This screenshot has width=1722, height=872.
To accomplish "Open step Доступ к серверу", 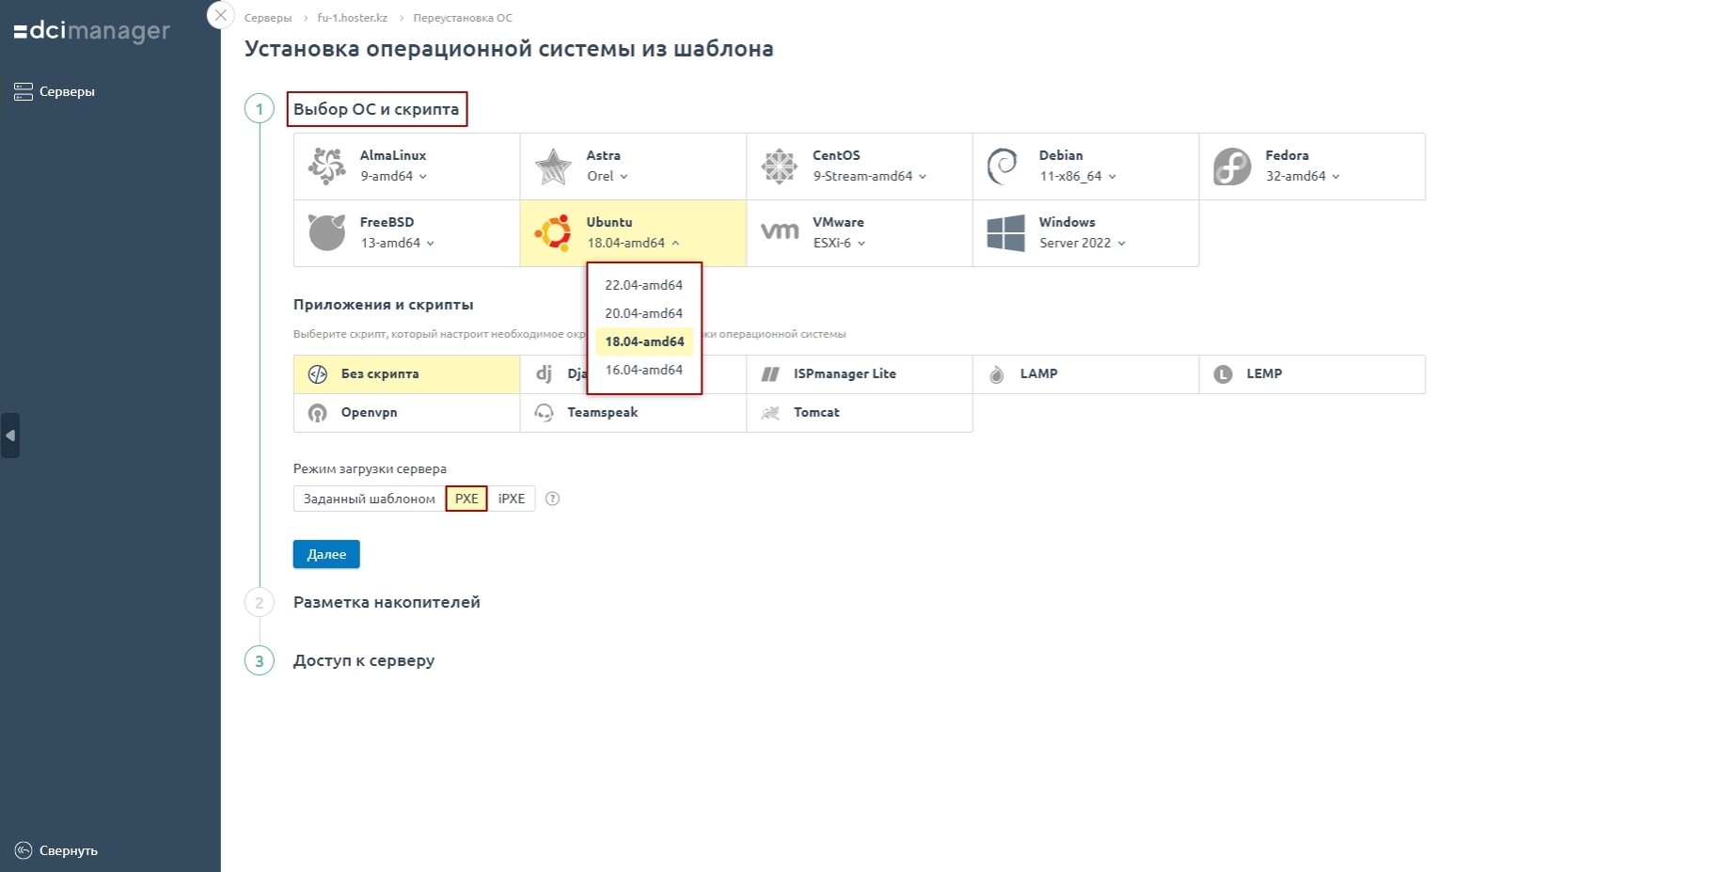I will pos(364,660).
